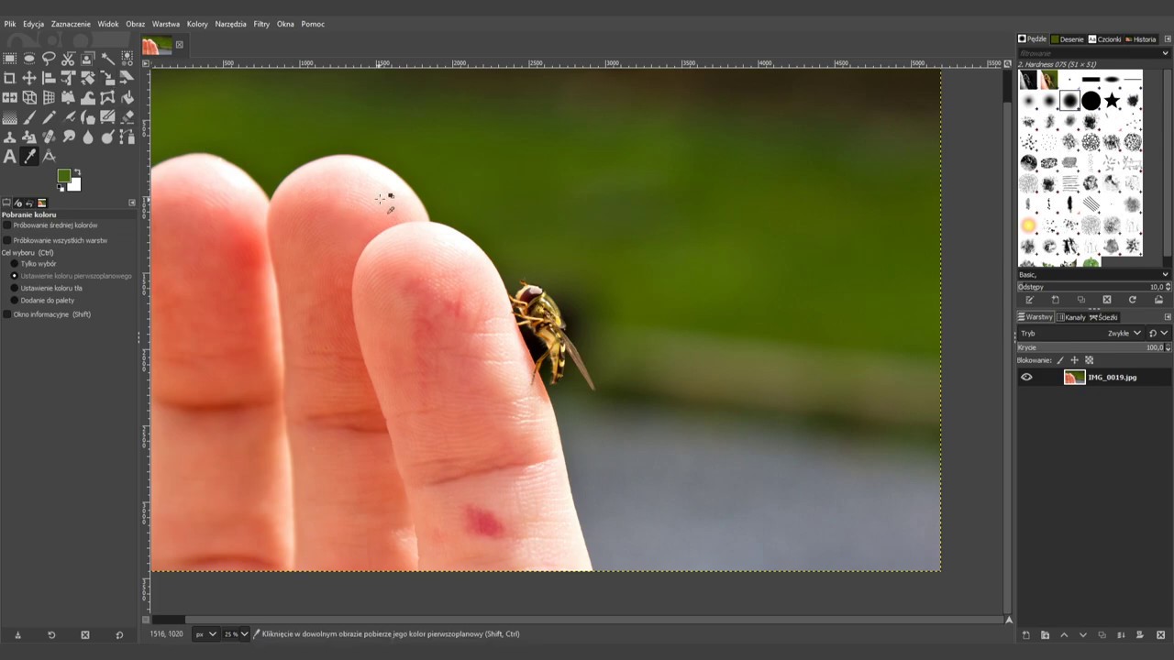Select the Scissors Select tool
1174x660 pixels.
coord(68,58)
